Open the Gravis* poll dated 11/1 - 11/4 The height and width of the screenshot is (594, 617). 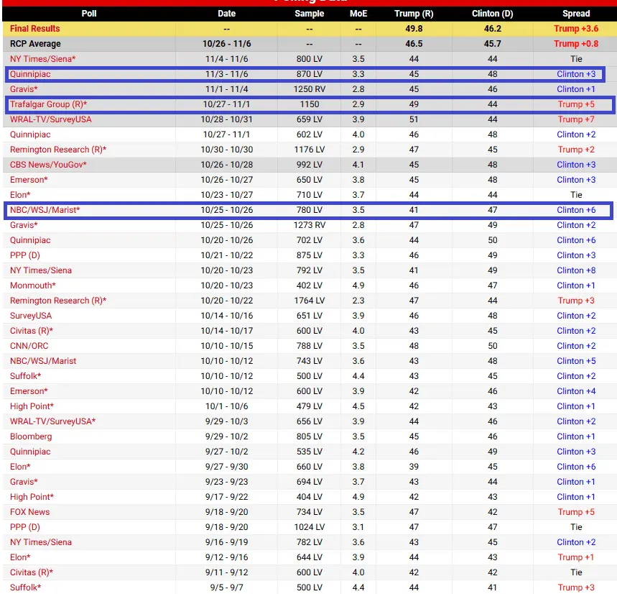24,89
